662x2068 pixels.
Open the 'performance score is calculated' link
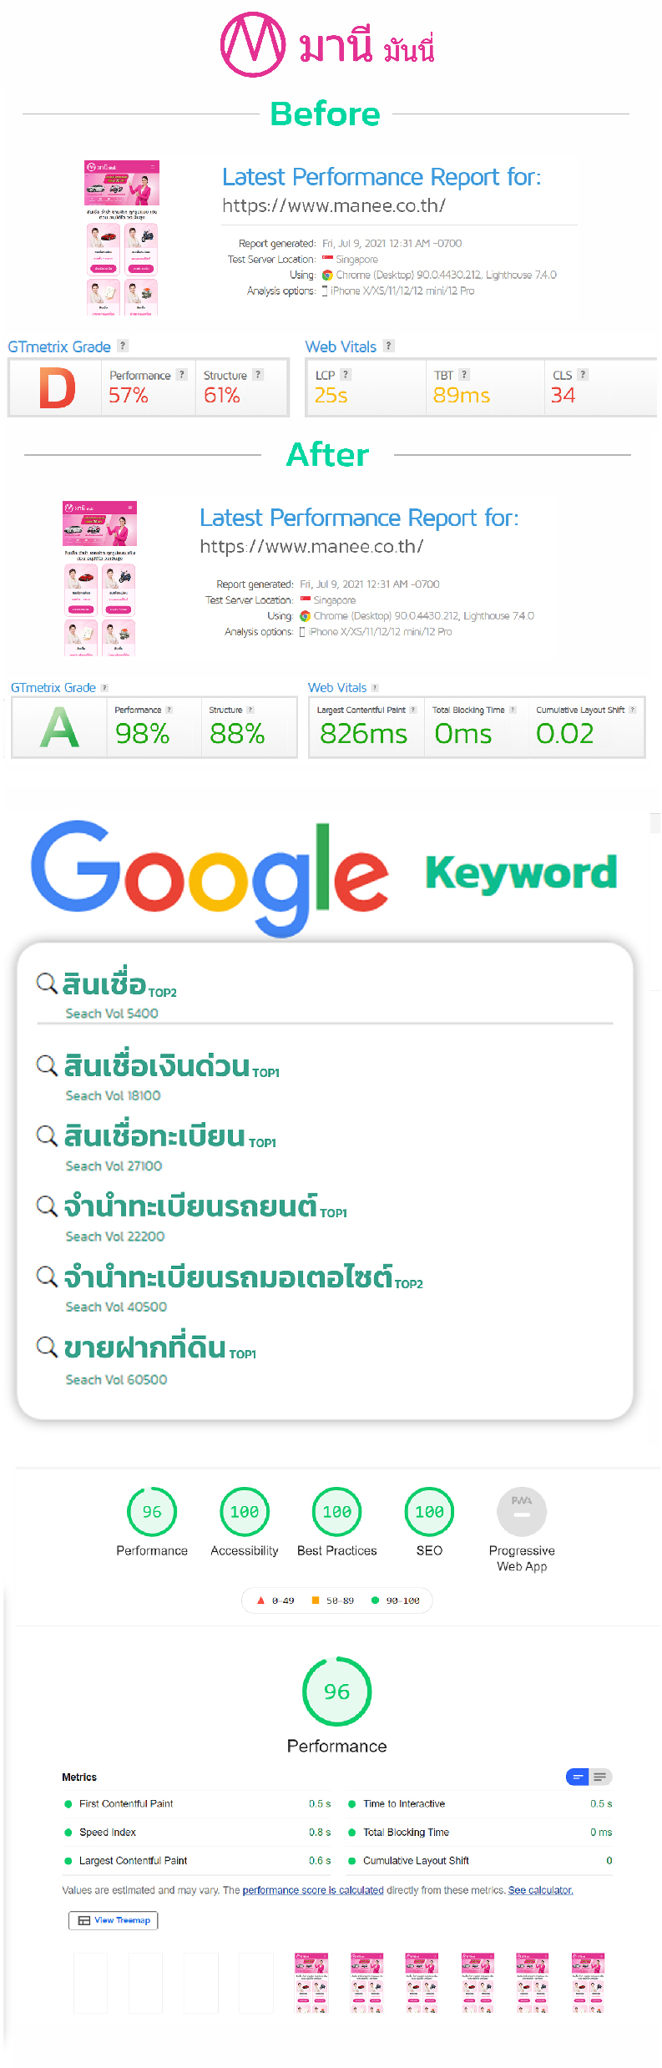[313, 1890]
